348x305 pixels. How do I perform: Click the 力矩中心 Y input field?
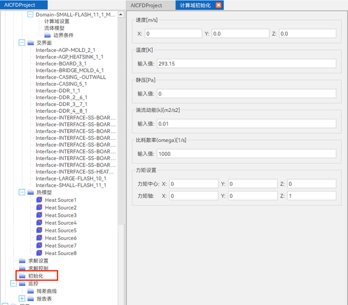click(x=253, y=184)
